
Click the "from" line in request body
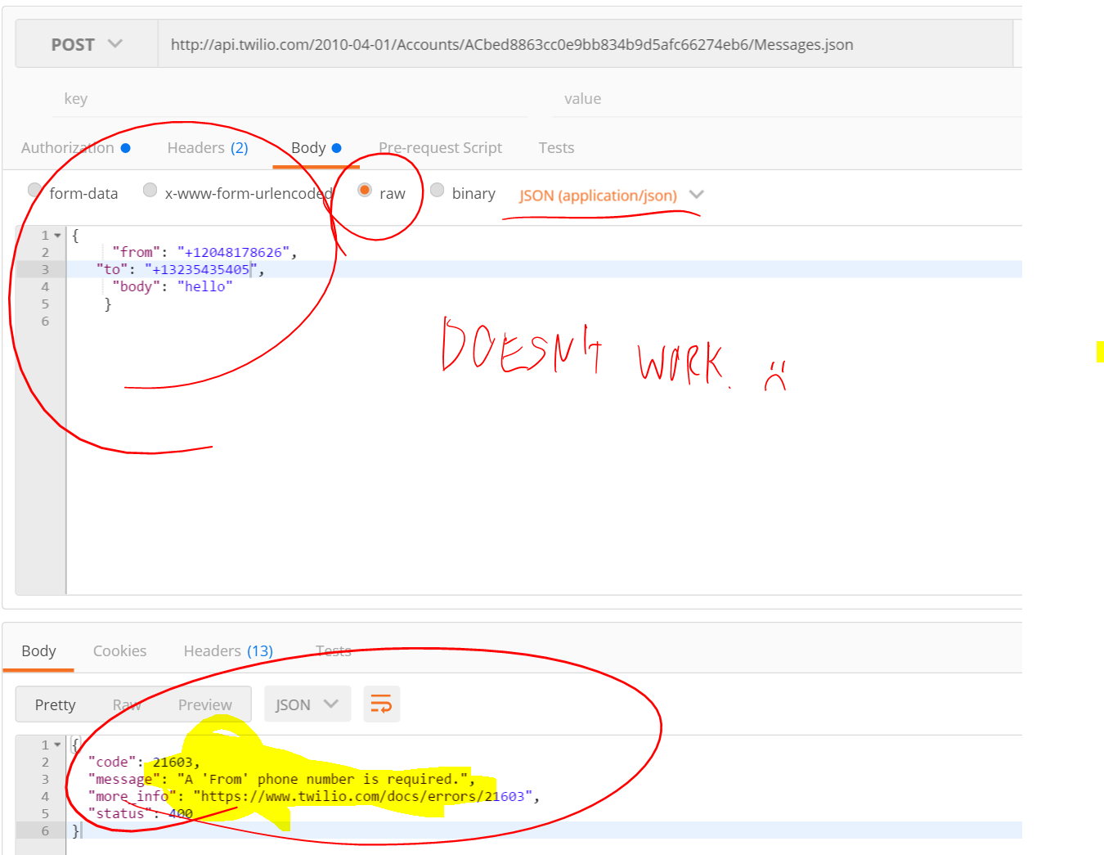point(204,252)
